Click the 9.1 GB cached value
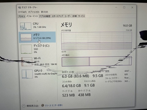 (x=89, y=85)
